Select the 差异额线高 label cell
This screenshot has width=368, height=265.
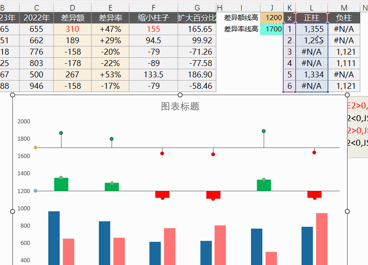[x=241, y=18]
